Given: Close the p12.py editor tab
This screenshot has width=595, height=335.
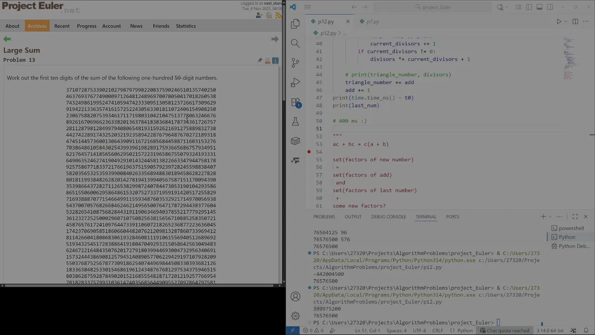Looking at the screenshot, I should pyautogui.click(x=348, y=21).
